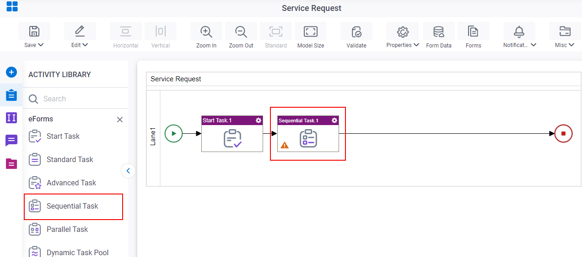Close the eForms category

point(120,120)
